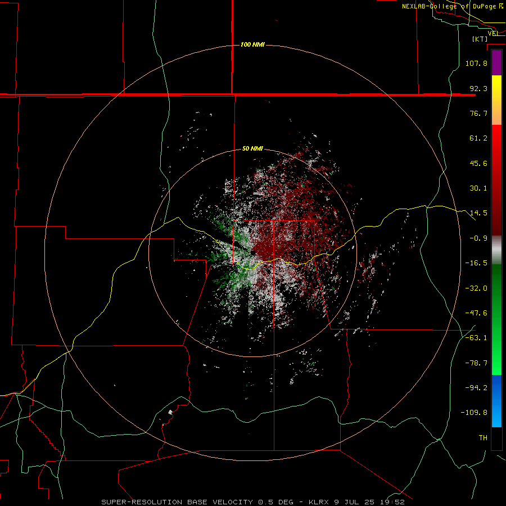Click the -63.1 scale value
The image size is (506, 506).
click(x=476, y=338)
